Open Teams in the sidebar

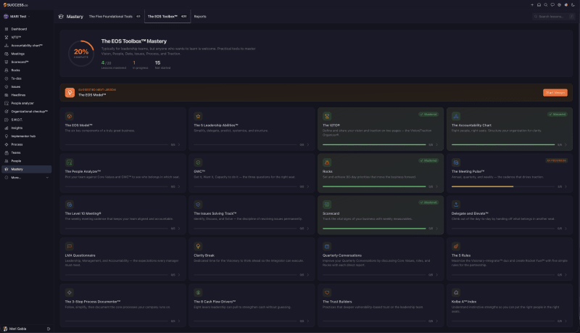[26, 153]
